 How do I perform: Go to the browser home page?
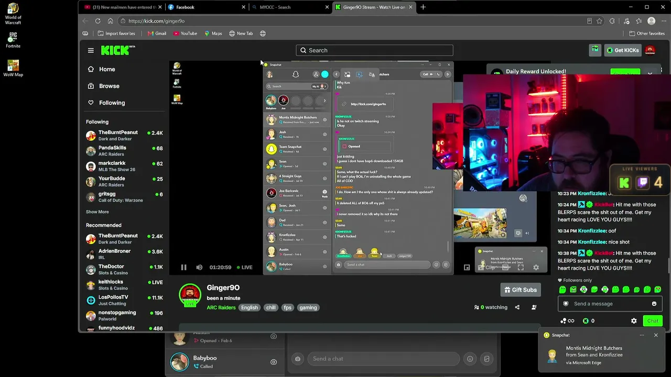(x=110, y=21)
